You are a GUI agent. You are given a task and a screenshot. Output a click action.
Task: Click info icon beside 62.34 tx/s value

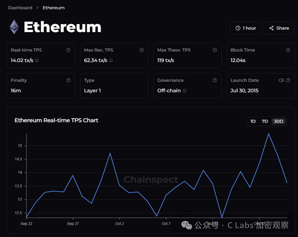(x=111, y=60)
